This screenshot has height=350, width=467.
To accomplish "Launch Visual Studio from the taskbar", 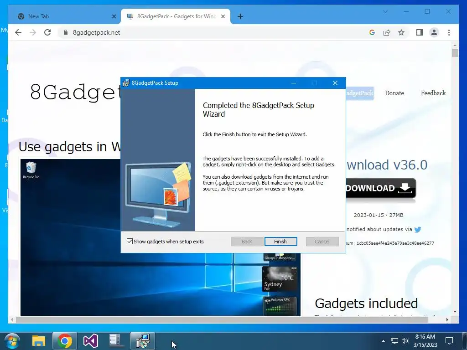I will coord(91,341).
